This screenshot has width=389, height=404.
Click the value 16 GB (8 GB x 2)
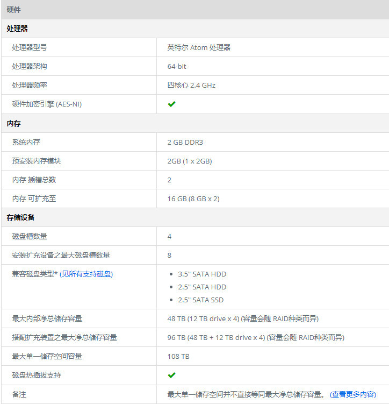pyautogui.click(x=193, y=199)
